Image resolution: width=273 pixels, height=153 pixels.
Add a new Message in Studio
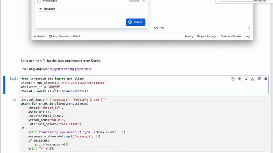(47, 9)
